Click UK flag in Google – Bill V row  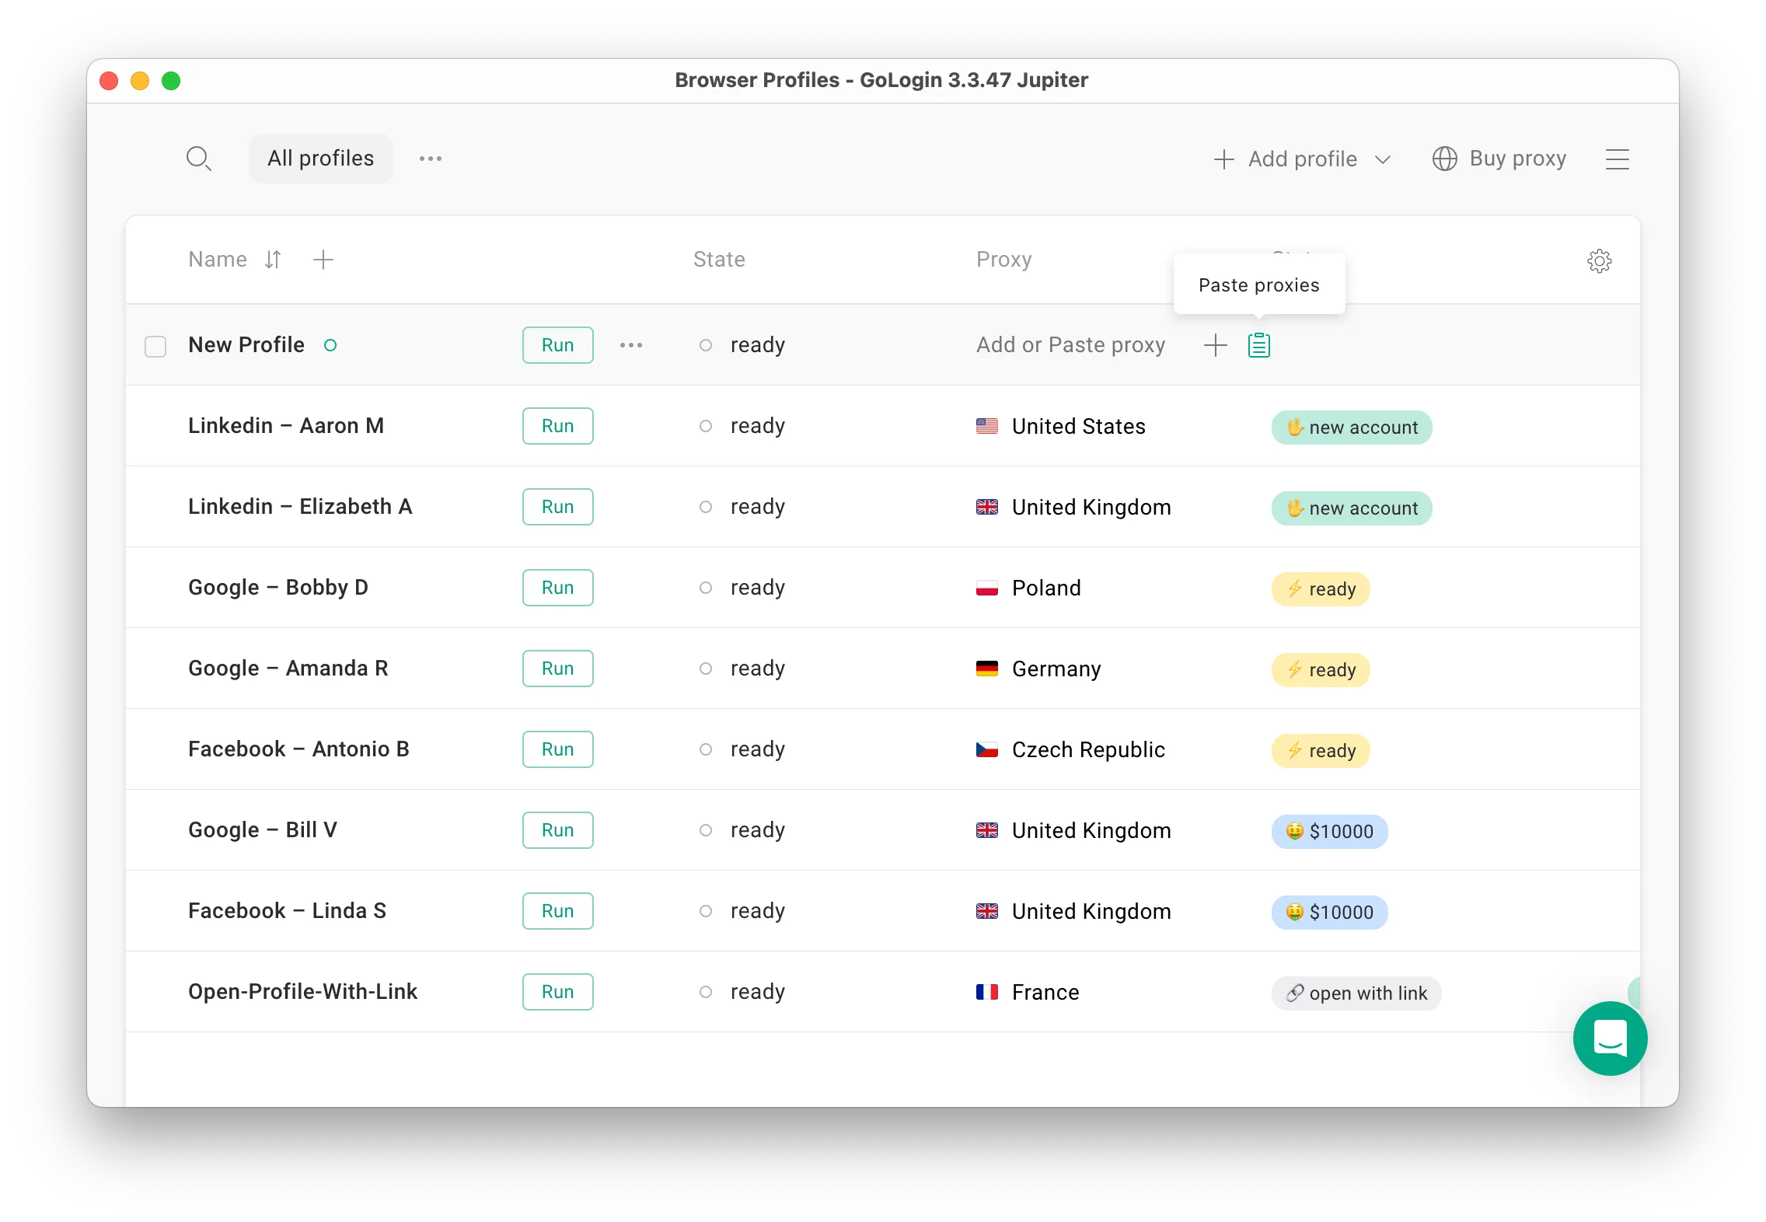[x=987, y=830]
